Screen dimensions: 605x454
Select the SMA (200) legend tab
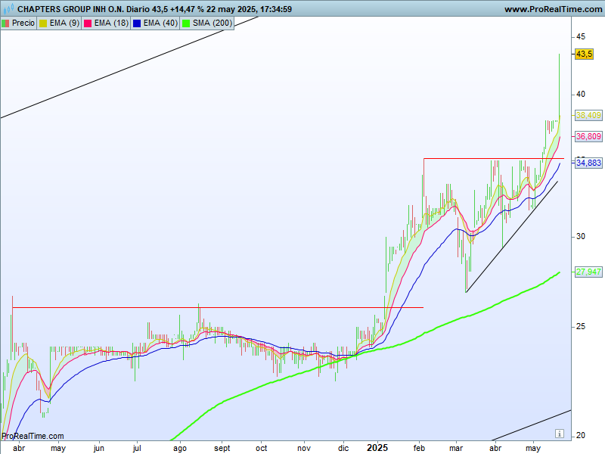tap(206, 23)
